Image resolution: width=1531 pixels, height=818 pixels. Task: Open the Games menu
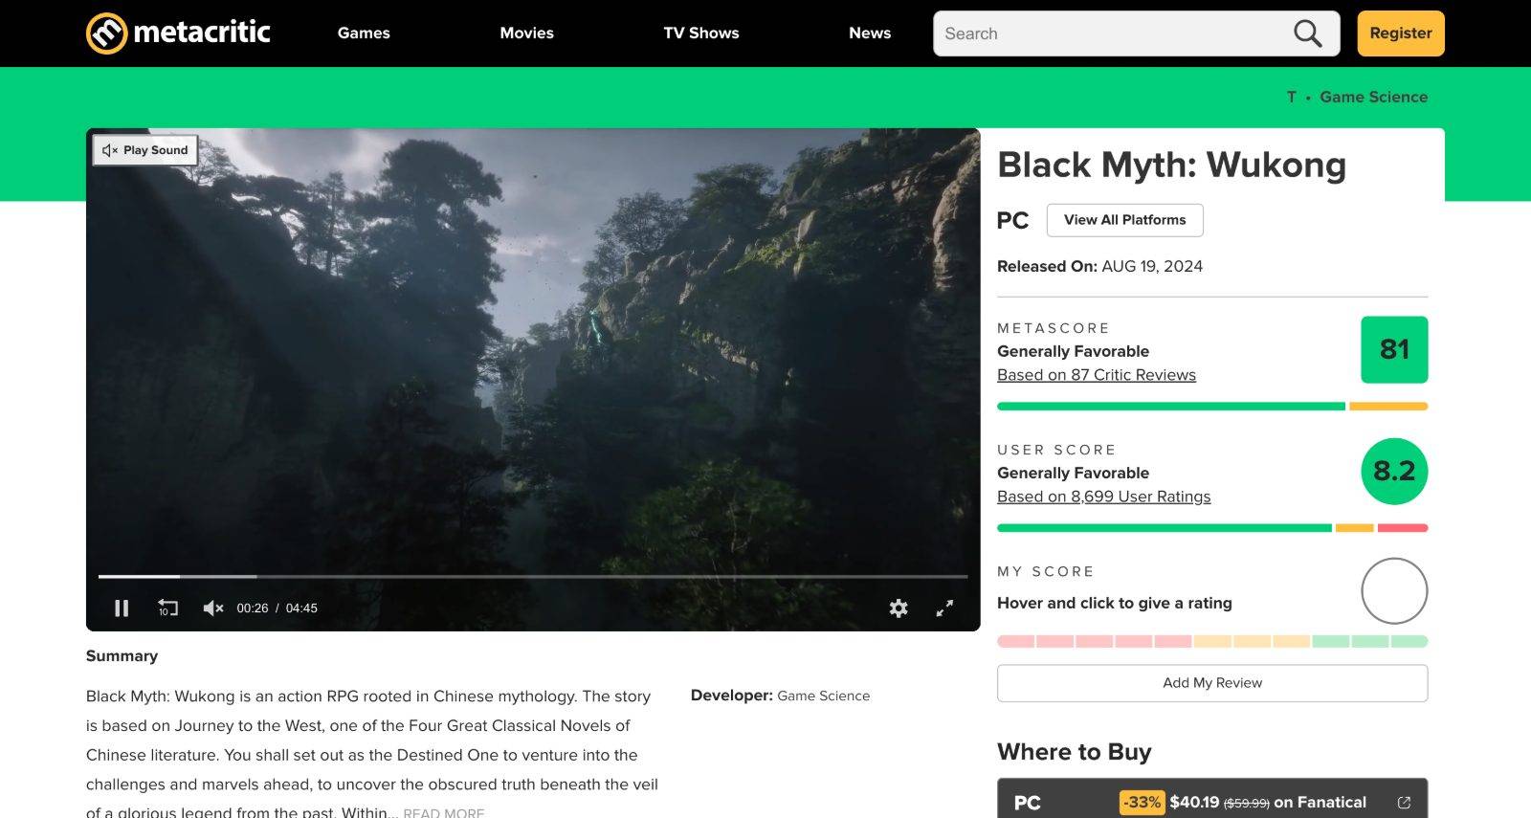pyautogui.click(x=364, y=33)
